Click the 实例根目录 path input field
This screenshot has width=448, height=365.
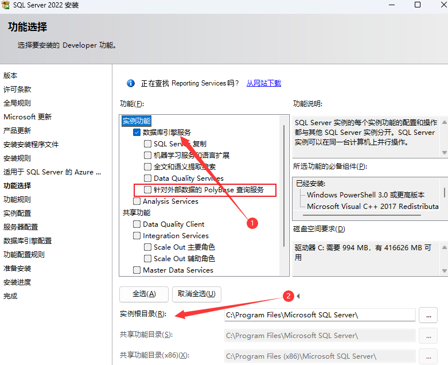(x=319, y=314)
